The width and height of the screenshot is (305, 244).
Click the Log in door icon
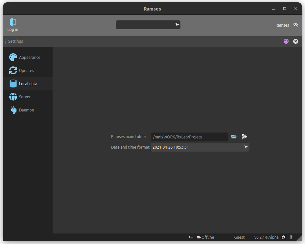[13, 22]
